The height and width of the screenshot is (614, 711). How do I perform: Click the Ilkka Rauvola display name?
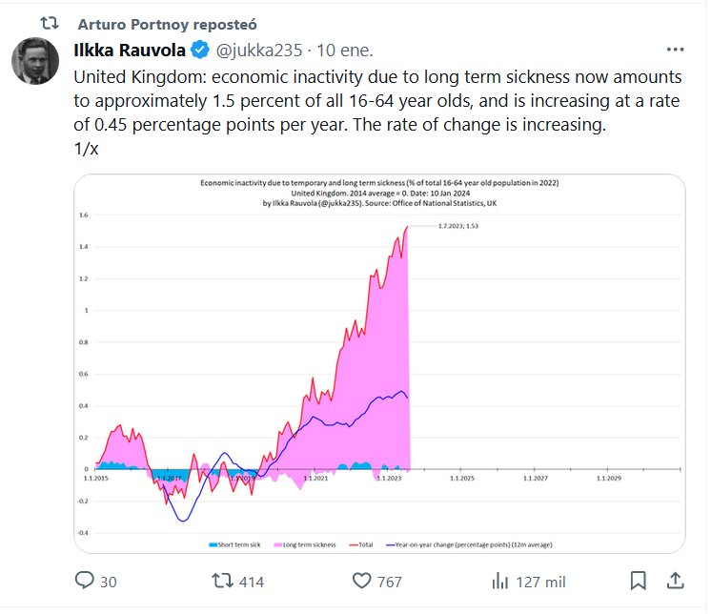click(x=132, y=50)
